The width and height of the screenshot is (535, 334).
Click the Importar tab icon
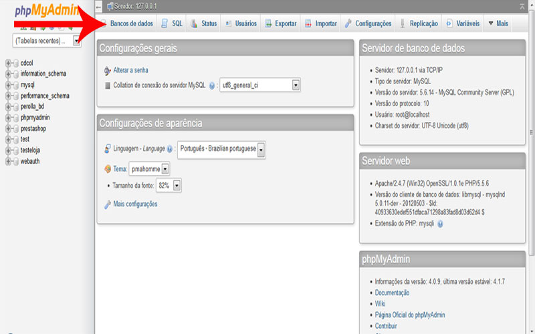tap(308, 23)
